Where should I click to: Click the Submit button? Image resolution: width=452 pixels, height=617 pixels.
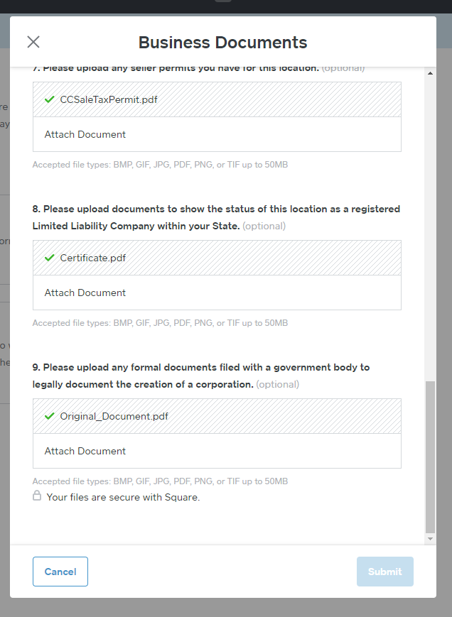[384, 571]
